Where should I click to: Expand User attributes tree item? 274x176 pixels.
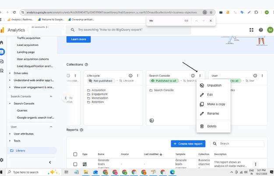click(x=10, y=134)
